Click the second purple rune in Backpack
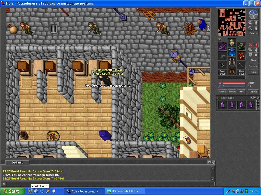This screenshot has height=195, width=261. (232, 105)
